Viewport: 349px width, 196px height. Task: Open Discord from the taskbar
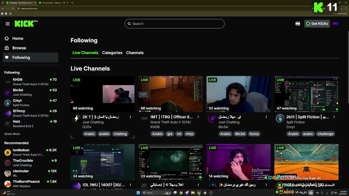(x=187, y=193)
